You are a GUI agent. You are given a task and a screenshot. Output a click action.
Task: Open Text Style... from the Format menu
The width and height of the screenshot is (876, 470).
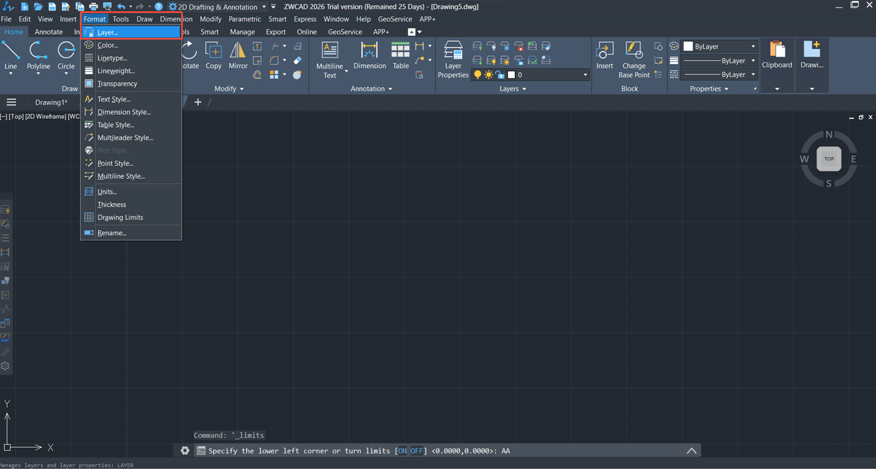[x=131, y=99]
